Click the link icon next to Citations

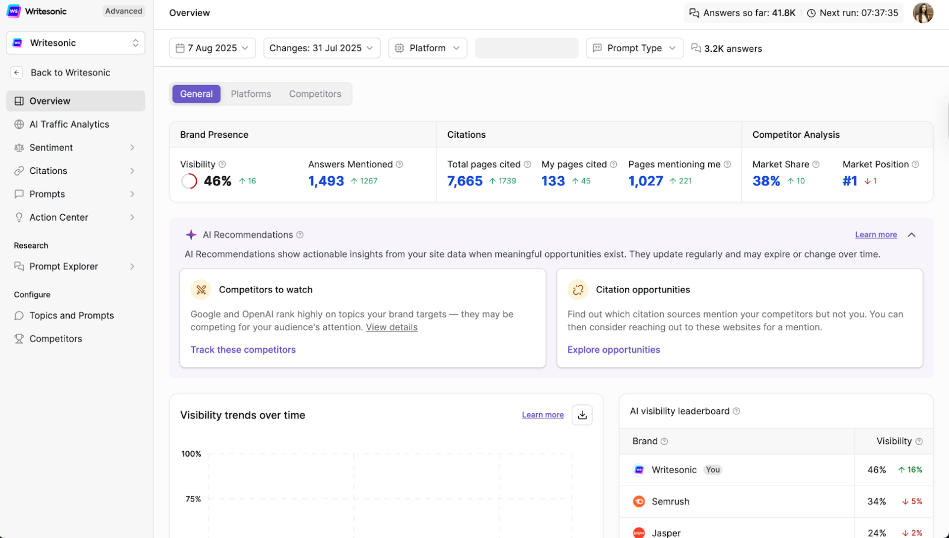19,171
